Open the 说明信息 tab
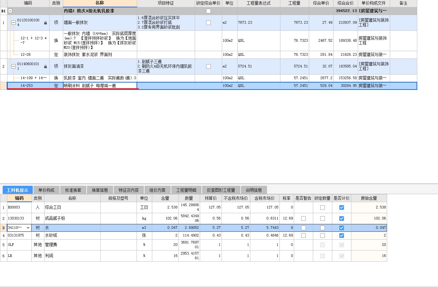The height and width of the screenshot is (287, 438). coord(254,190)
